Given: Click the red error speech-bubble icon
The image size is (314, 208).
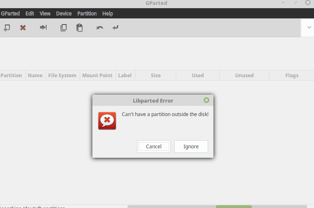Looking at the screenshot, I should (x=107, y=121).
